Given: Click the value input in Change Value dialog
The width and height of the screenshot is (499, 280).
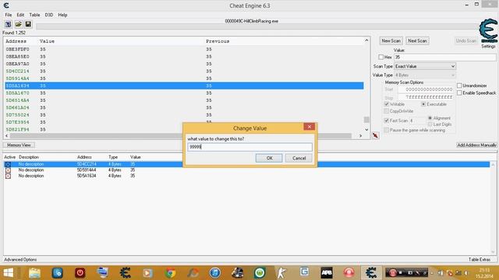Looking at the screenshot, I should click(249, 147).
